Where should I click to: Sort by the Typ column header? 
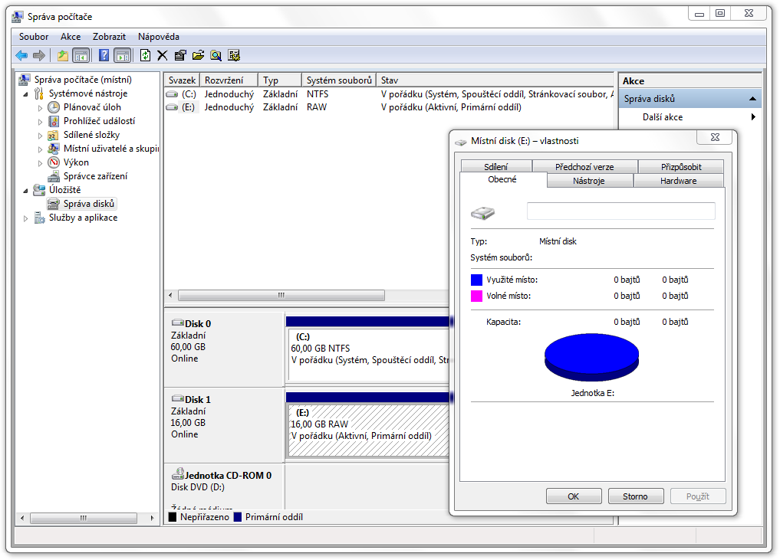pyautogui.click(x=280, y=80)
